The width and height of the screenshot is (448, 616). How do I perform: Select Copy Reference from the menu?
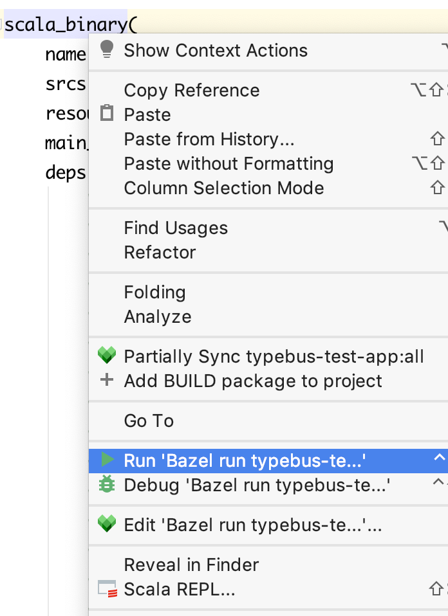(x=191, y=90)
